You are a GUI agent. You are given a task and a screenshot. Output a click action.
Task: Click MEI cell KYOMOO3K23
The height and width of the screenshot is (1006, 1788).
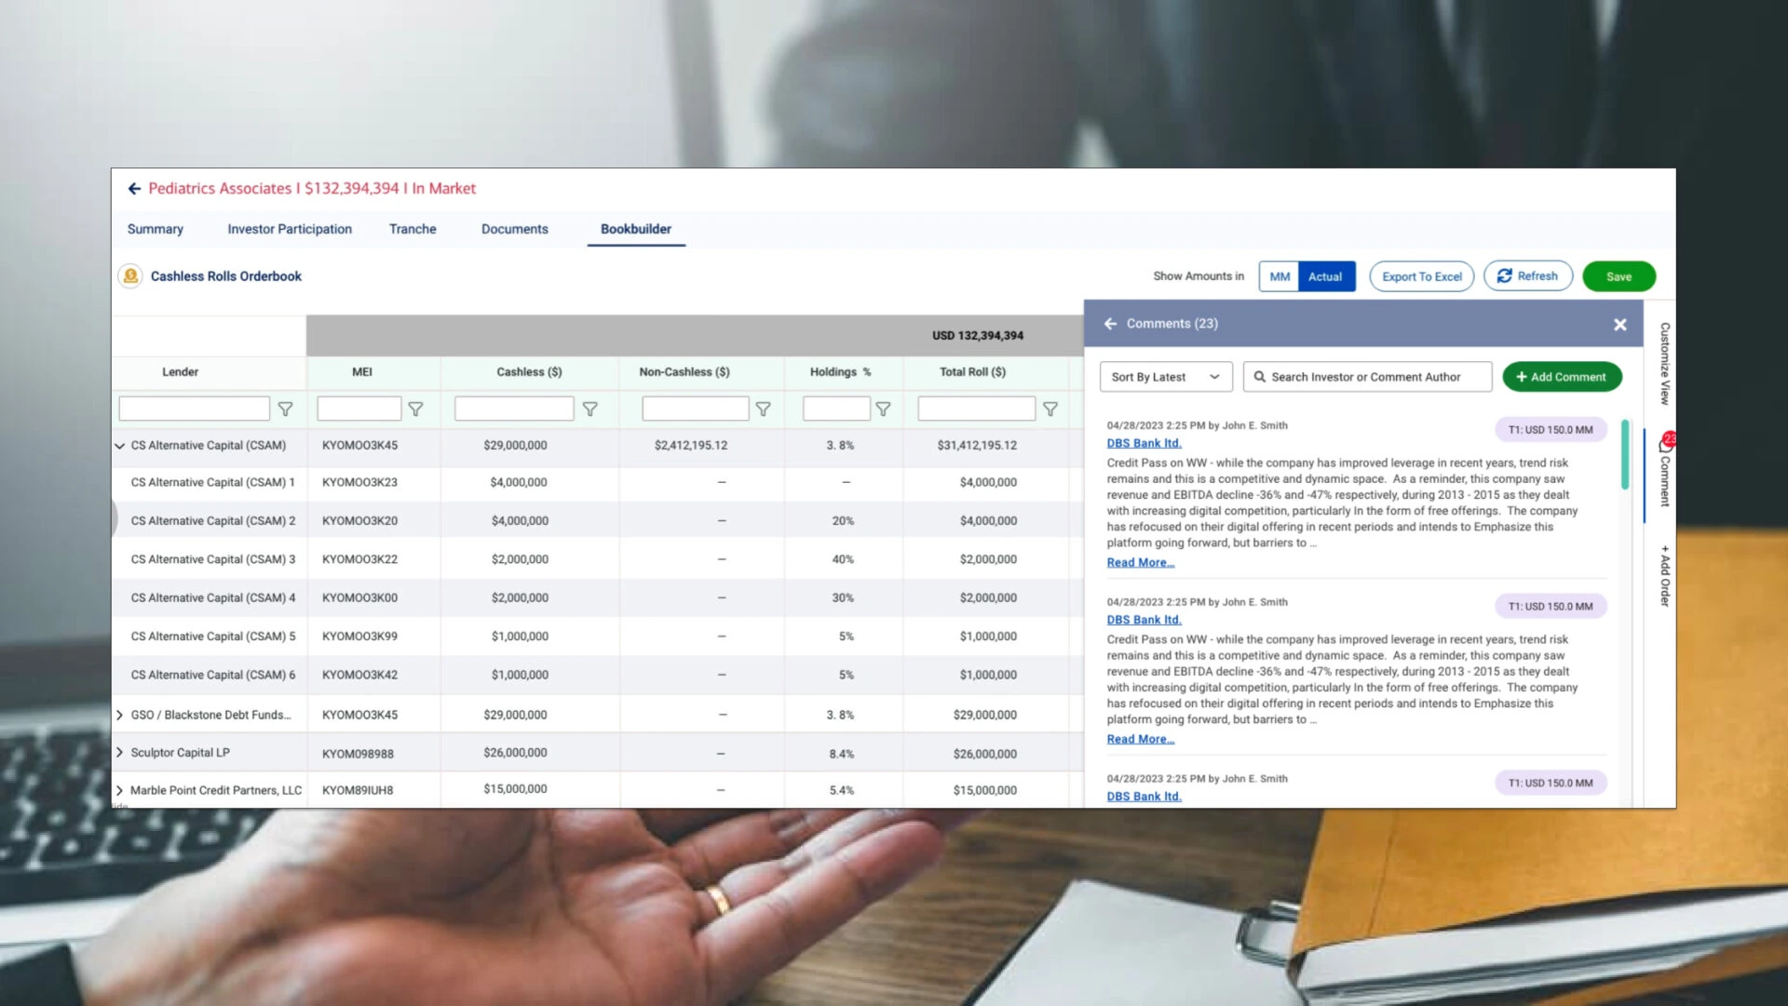359,483
